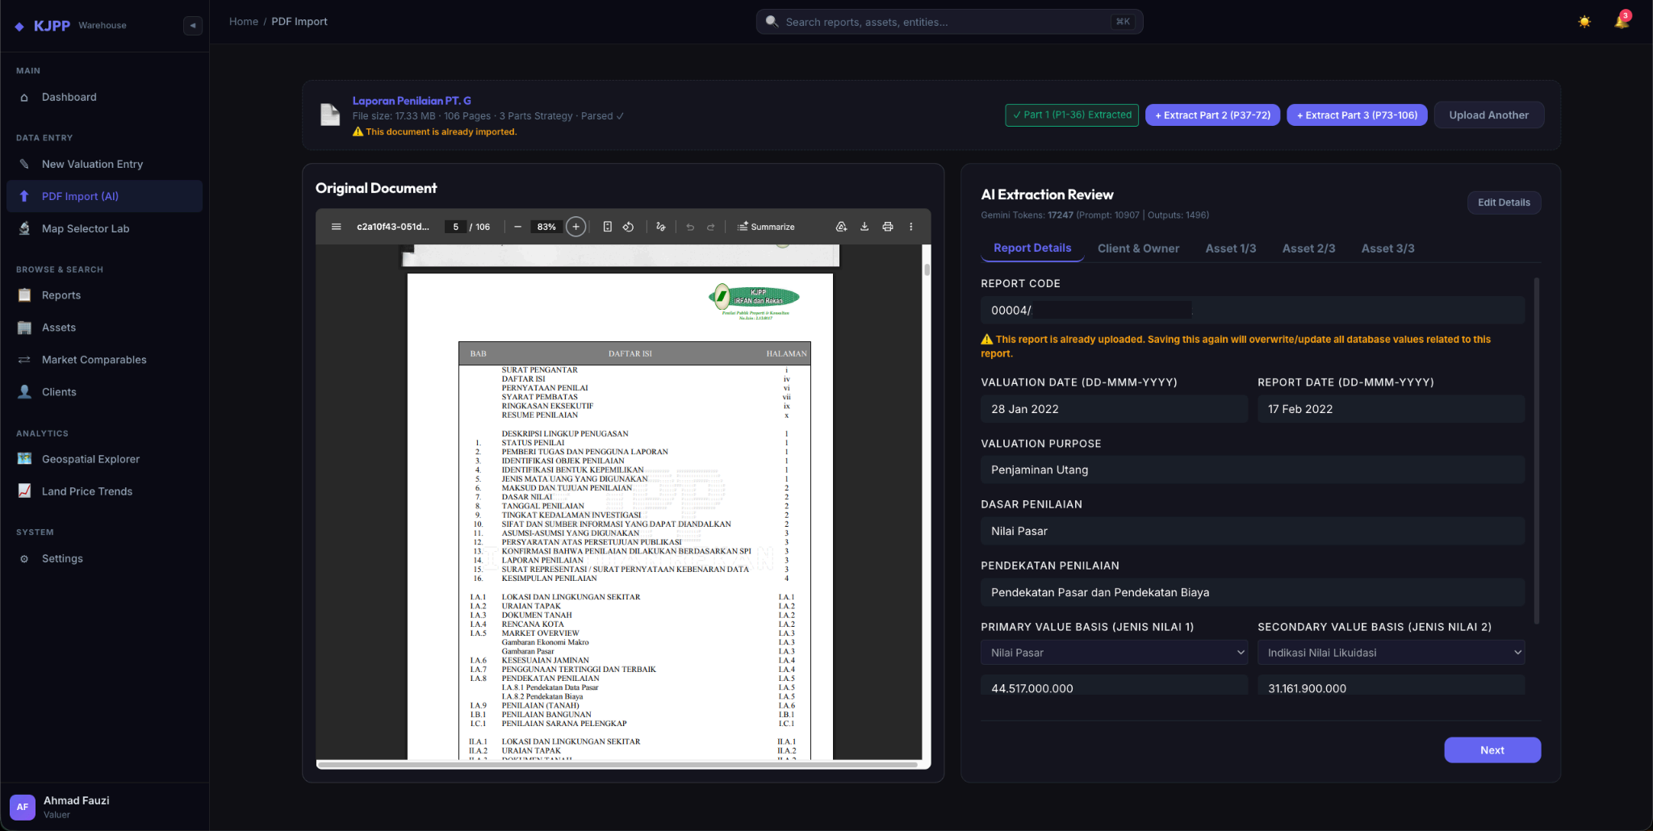The width and height of the screenshot is (1653, 831).
Task: Switch to Asset 2/3 tab
Action: (1308, 248)
